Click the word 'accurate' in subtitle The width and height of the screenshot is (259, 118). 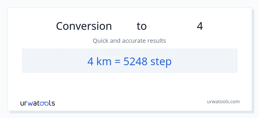(x=138, y=41)
